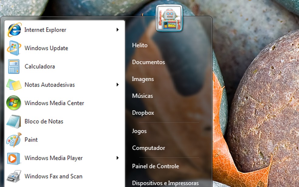Viewport: 299px width, 187px height.
Task: Open Documentos from the Start menu
Action: pos(149,62)
